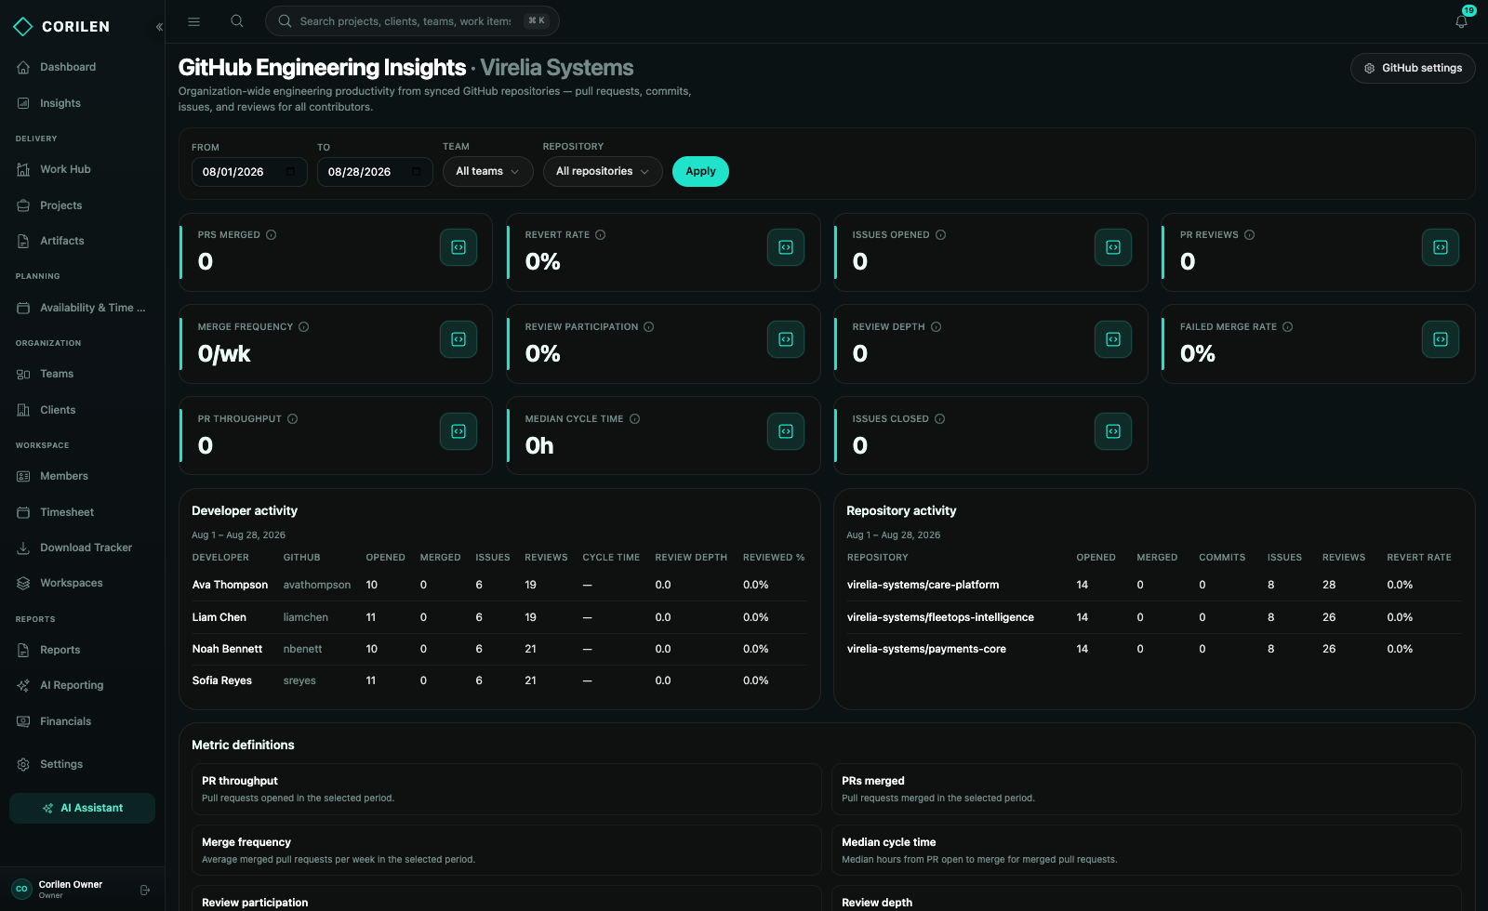Go to Dashboard in sidebar
The height and width of the screenshot is (911, 1488).
[82, 67]
